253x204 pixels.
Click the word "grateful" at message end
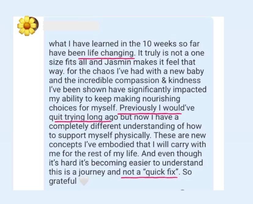click(63, 181)
